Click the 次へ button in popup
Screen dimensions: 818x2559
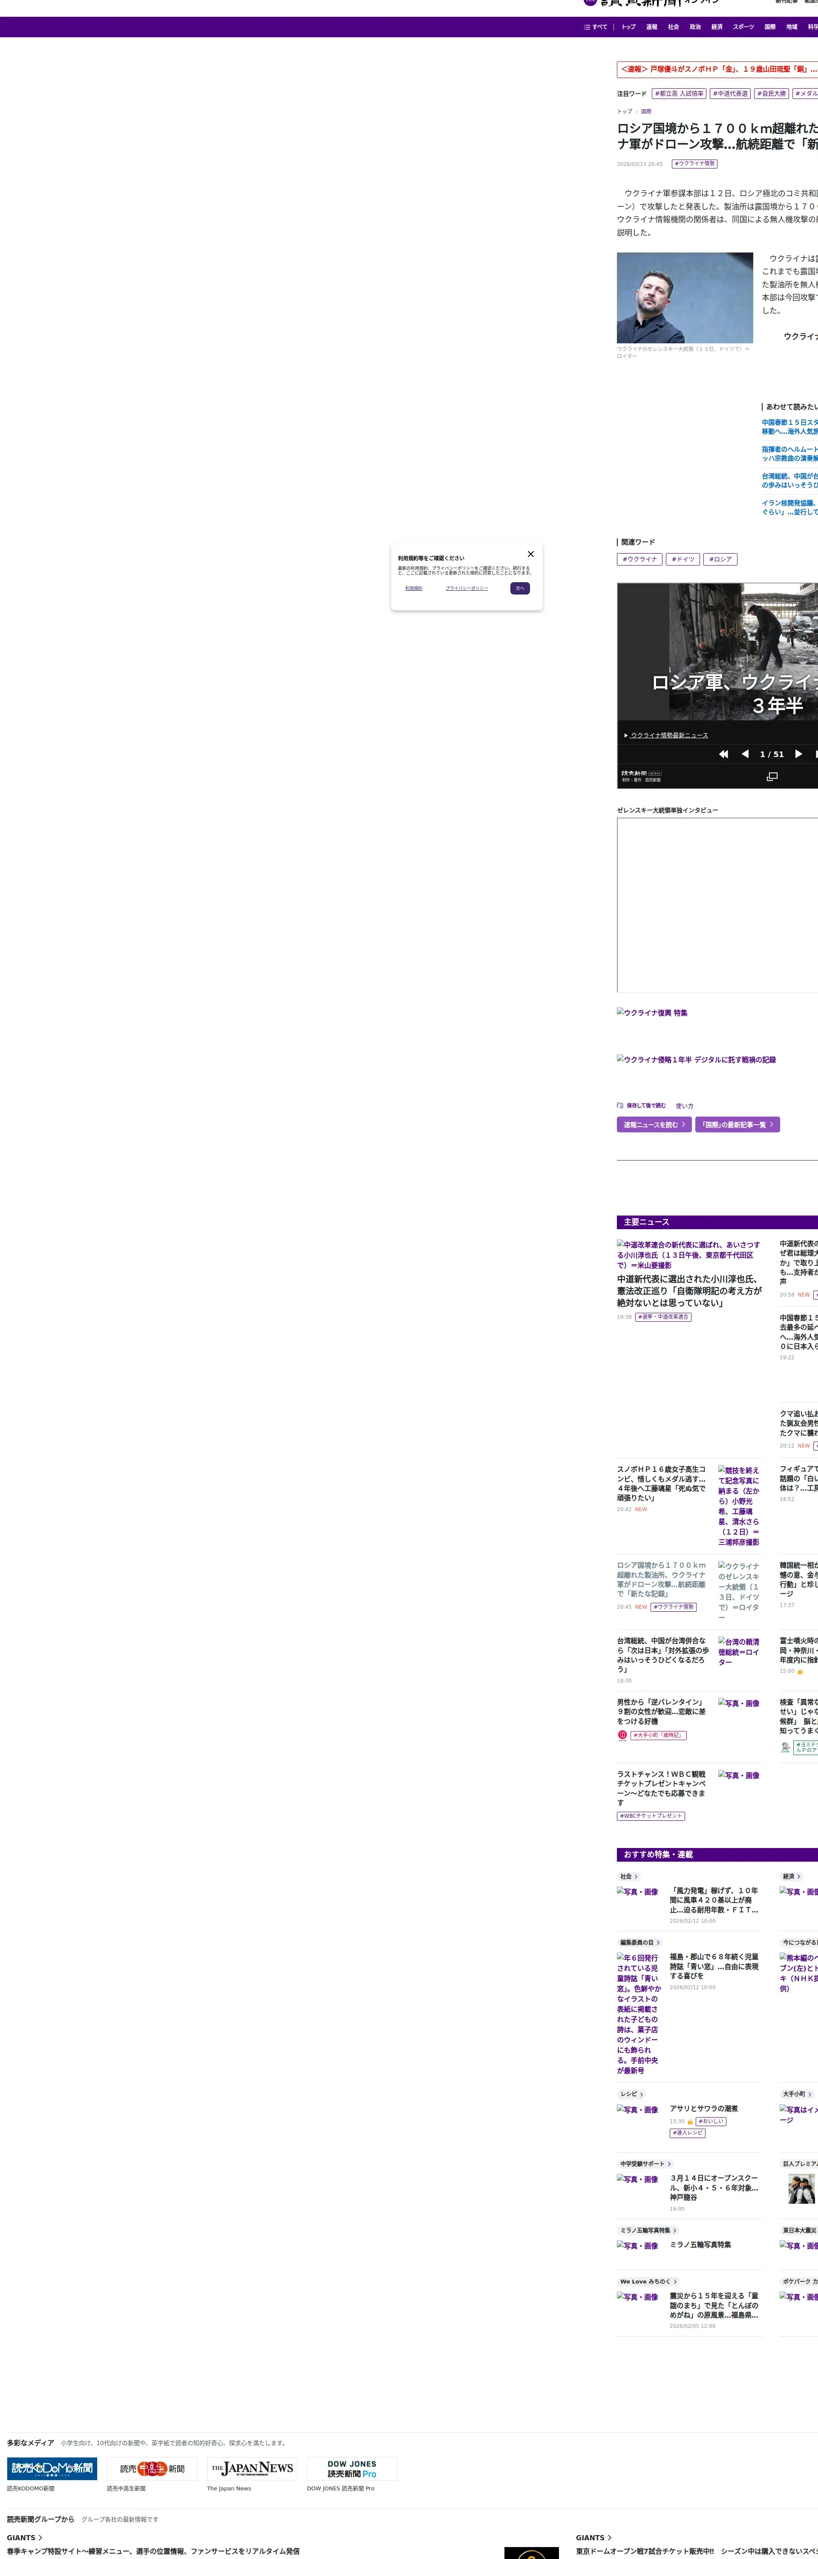519,588
